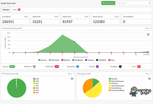Viewport: 153px width, 104px height.
Task: Toggle Internal Resource segment legend item
Action: coord(117,81)
